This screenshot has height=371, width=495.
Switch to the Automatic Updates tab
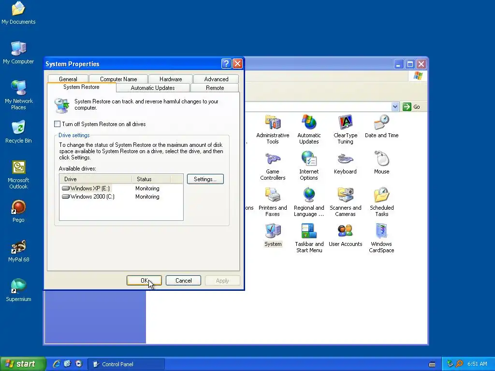click(x=153, y=88)
